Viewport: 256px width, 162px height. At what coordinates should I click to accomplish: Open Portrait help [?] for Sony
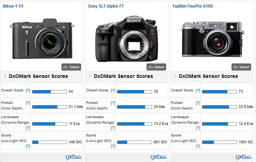pyautogui.click(x=113, y=103)
